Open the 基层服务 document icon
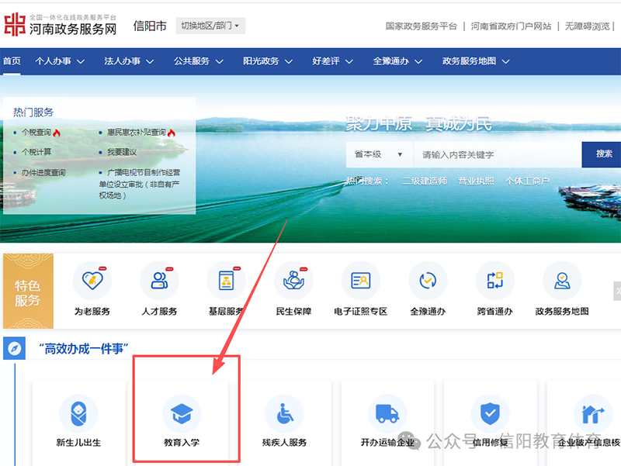Image resolution: width=621 pixels, height=466 pixels. pos(226,281)
